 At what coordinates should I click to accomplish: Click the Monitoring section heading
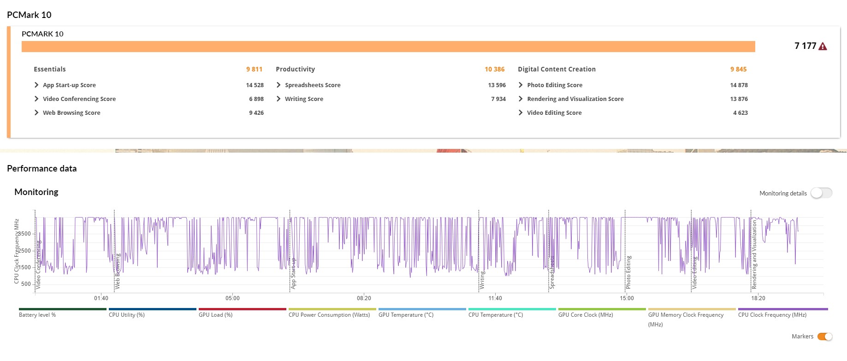pyautogui.click(x=36, y=192)
